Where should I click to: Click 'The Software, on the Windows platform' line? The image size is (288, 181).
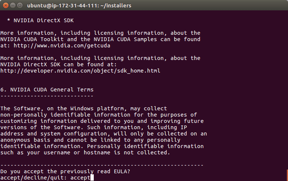coord(83,108)
